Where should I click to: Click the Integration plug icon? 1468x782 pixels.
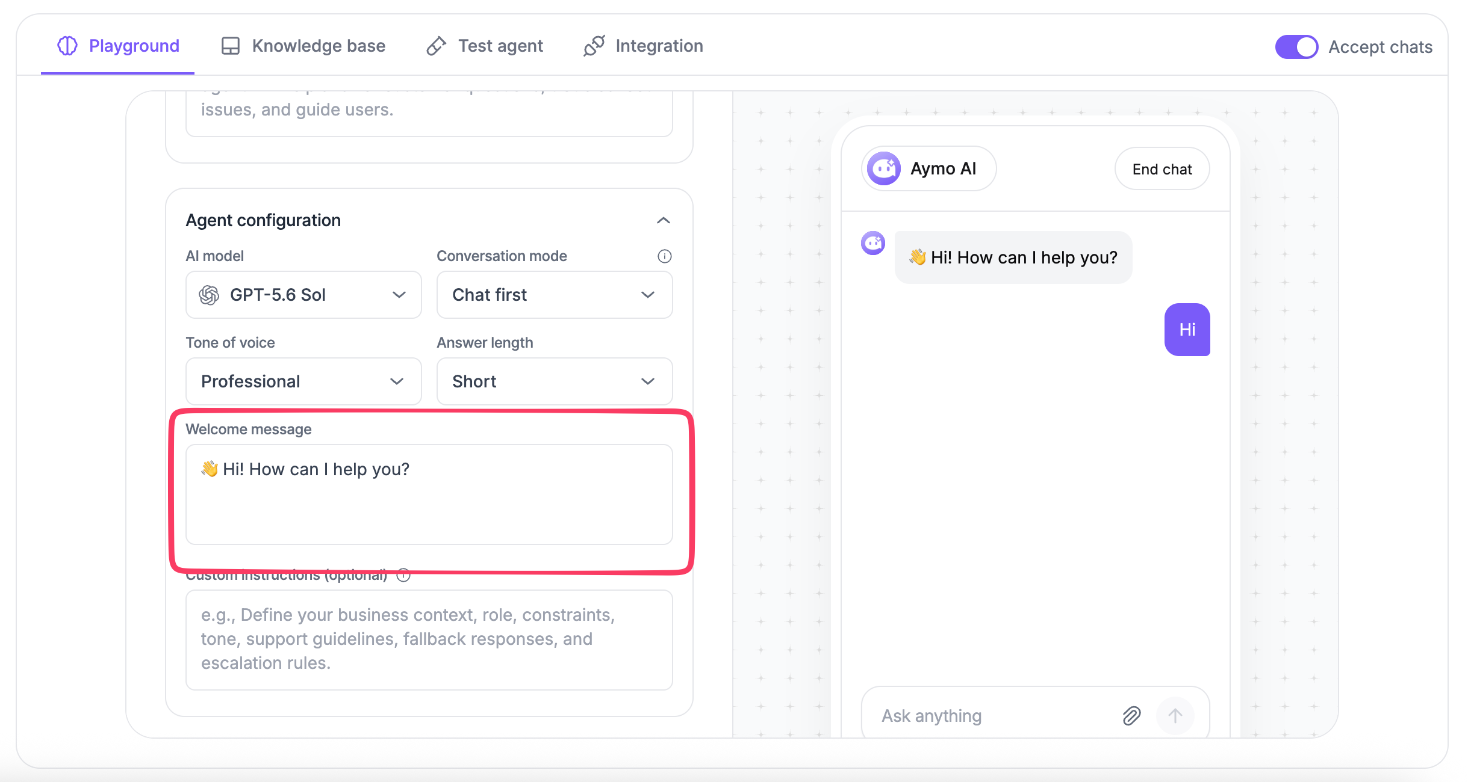[594, 46]
